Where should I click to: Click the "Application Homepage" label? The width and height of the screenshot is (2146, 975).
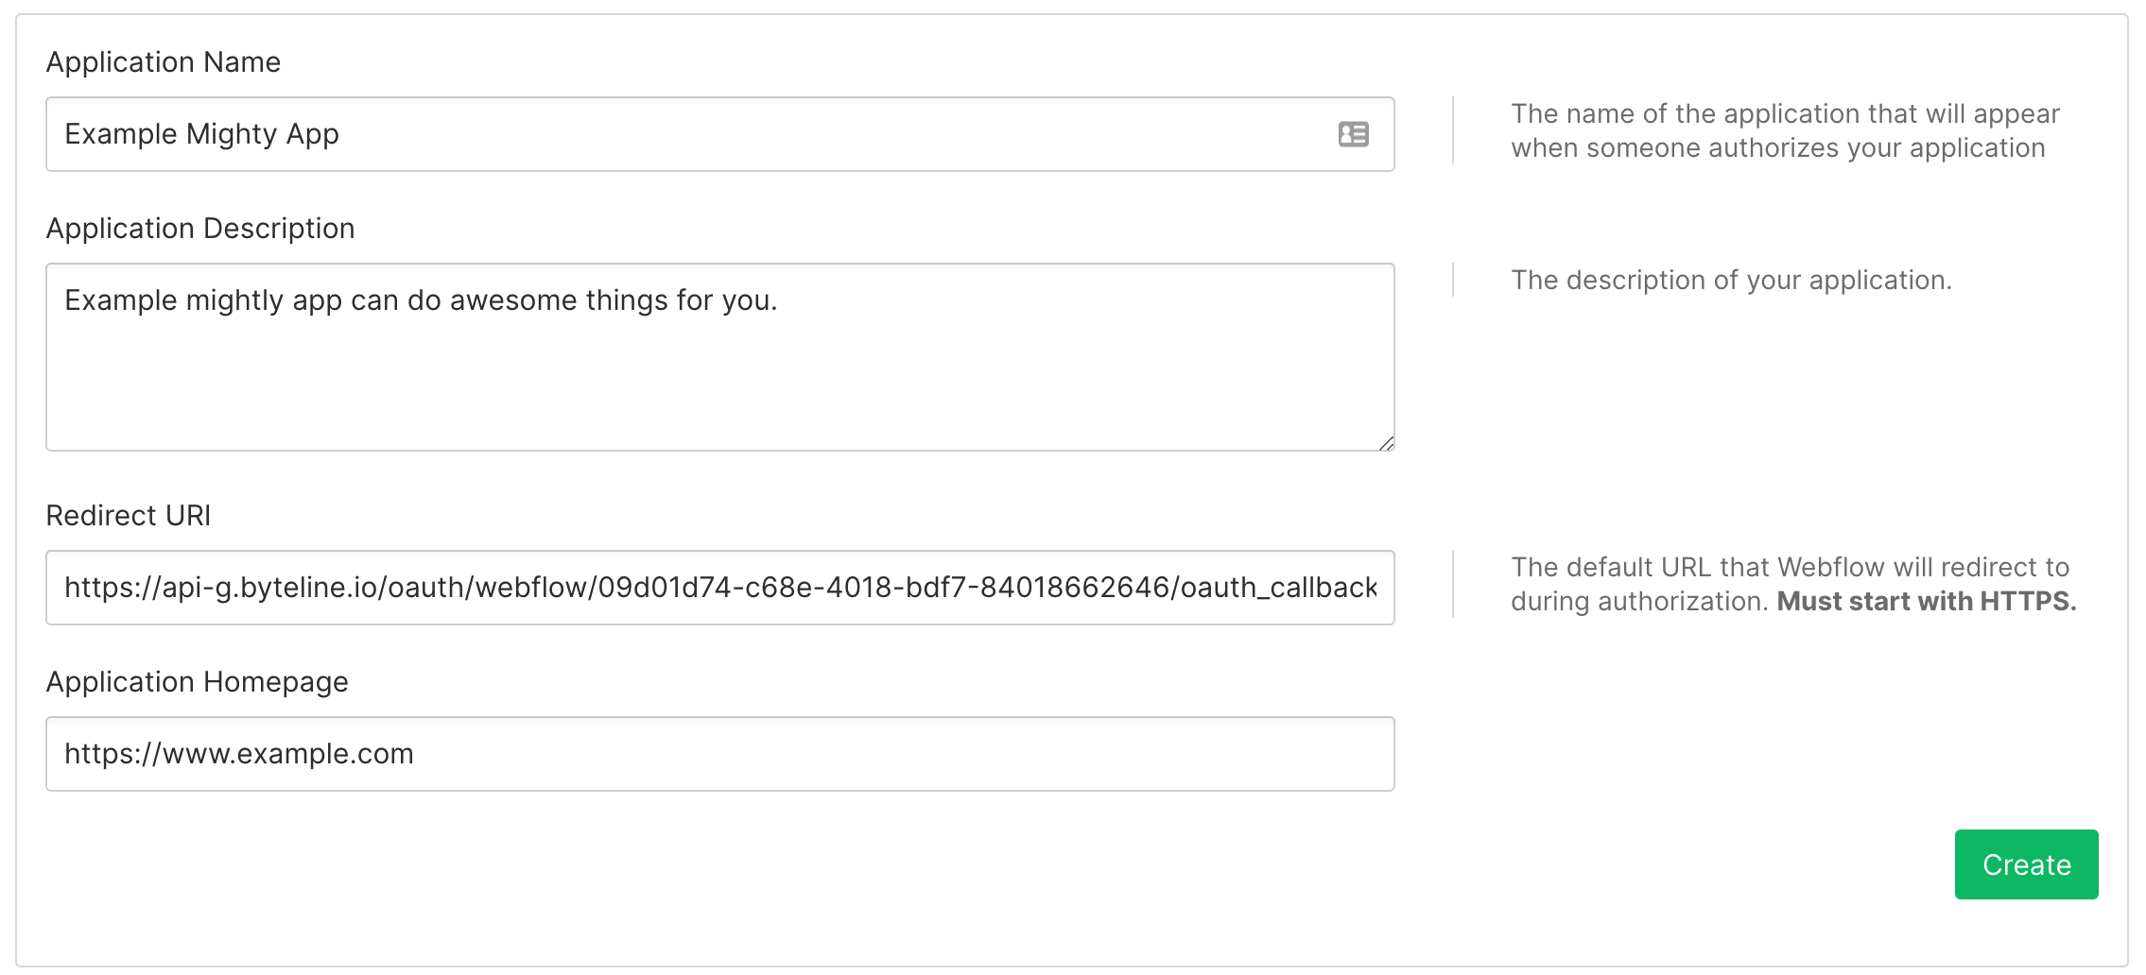197,682
